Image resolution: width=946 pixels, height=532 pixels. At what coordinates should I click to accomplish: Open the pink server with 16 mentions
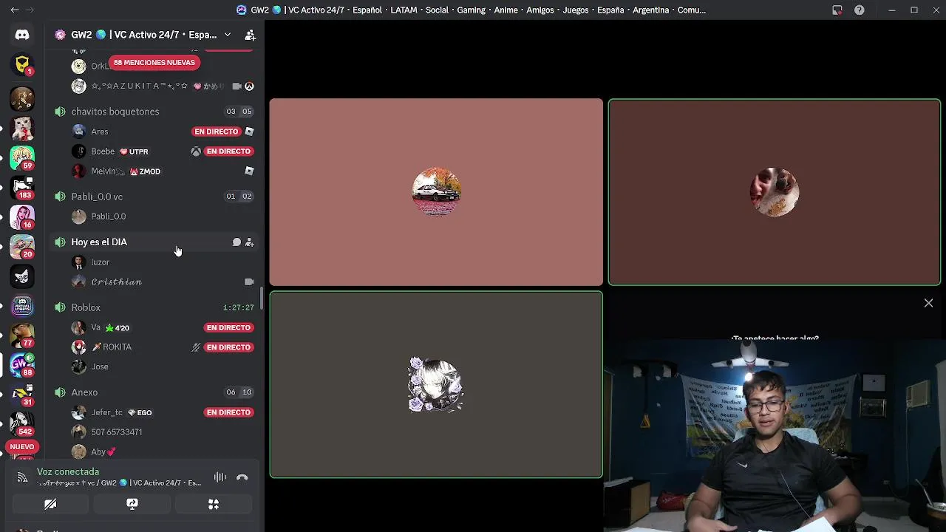tap(22, 216)
